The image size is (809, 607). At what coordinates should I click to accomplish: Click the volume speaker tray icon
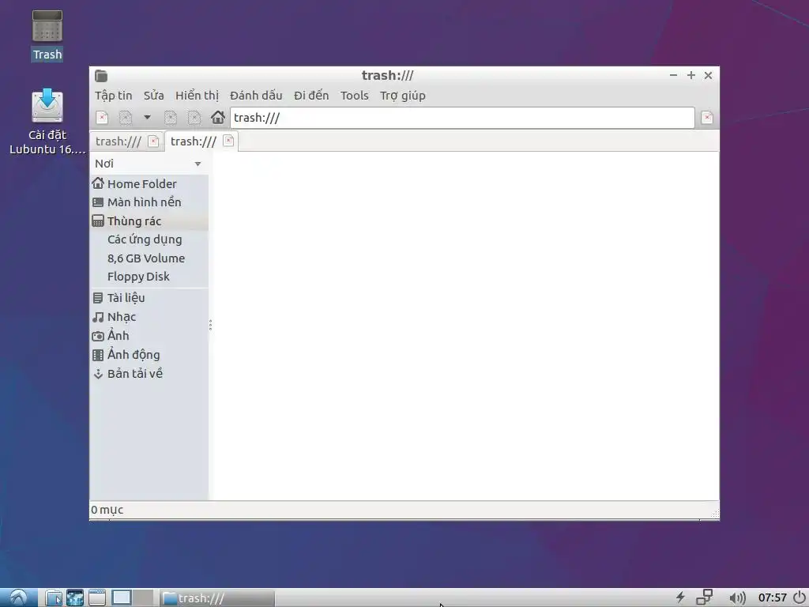(x=737, y=598)
